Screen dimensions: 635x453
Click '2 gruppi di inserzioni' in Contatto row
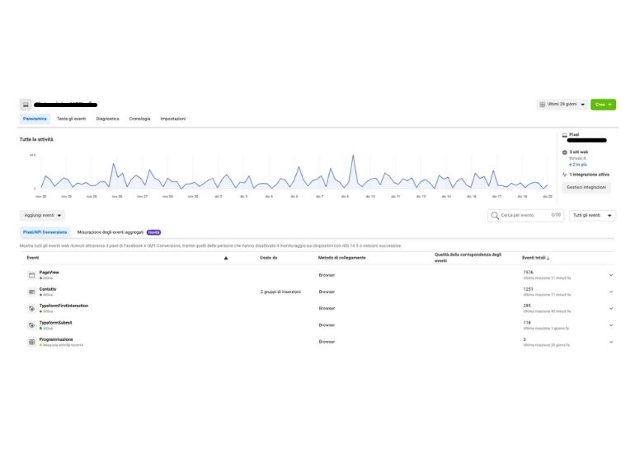click(280, 292)
